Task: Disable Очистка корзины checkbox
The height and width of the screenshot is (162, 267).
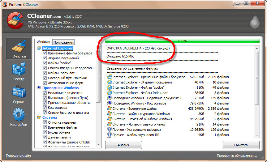Action: click(45, 122)
